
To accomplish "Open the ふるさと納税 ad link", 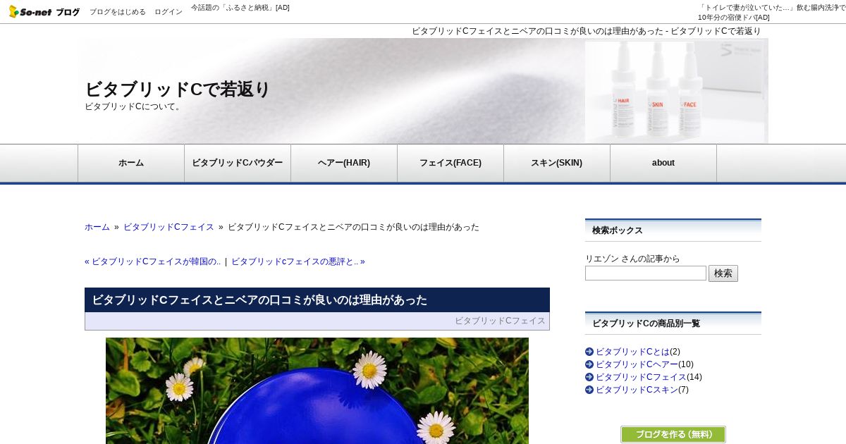I will pos(240,8).
